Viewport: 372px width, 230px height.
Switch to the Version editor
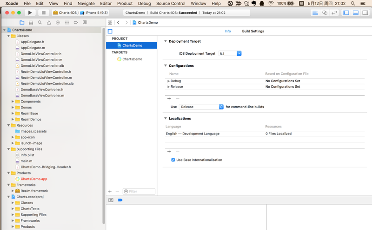click(x=334, y=13)
